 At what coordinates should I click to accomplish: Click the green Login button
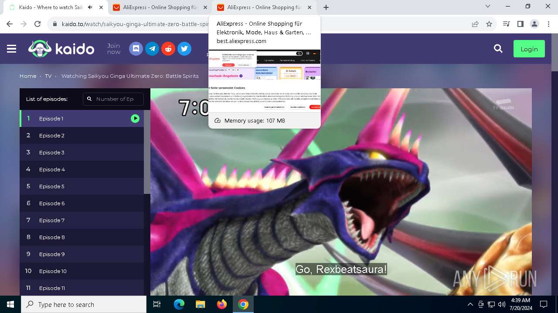click(529, 49)
